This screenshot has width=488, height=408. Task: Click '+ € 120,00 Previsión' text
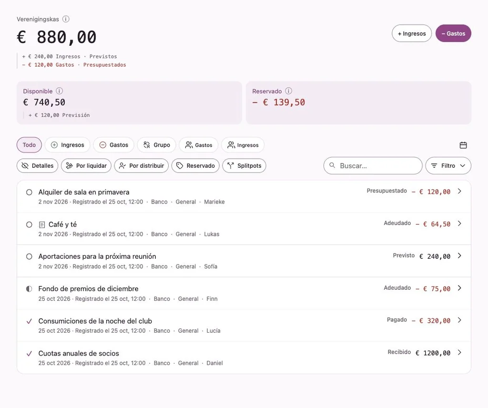[x=59, y=115]
